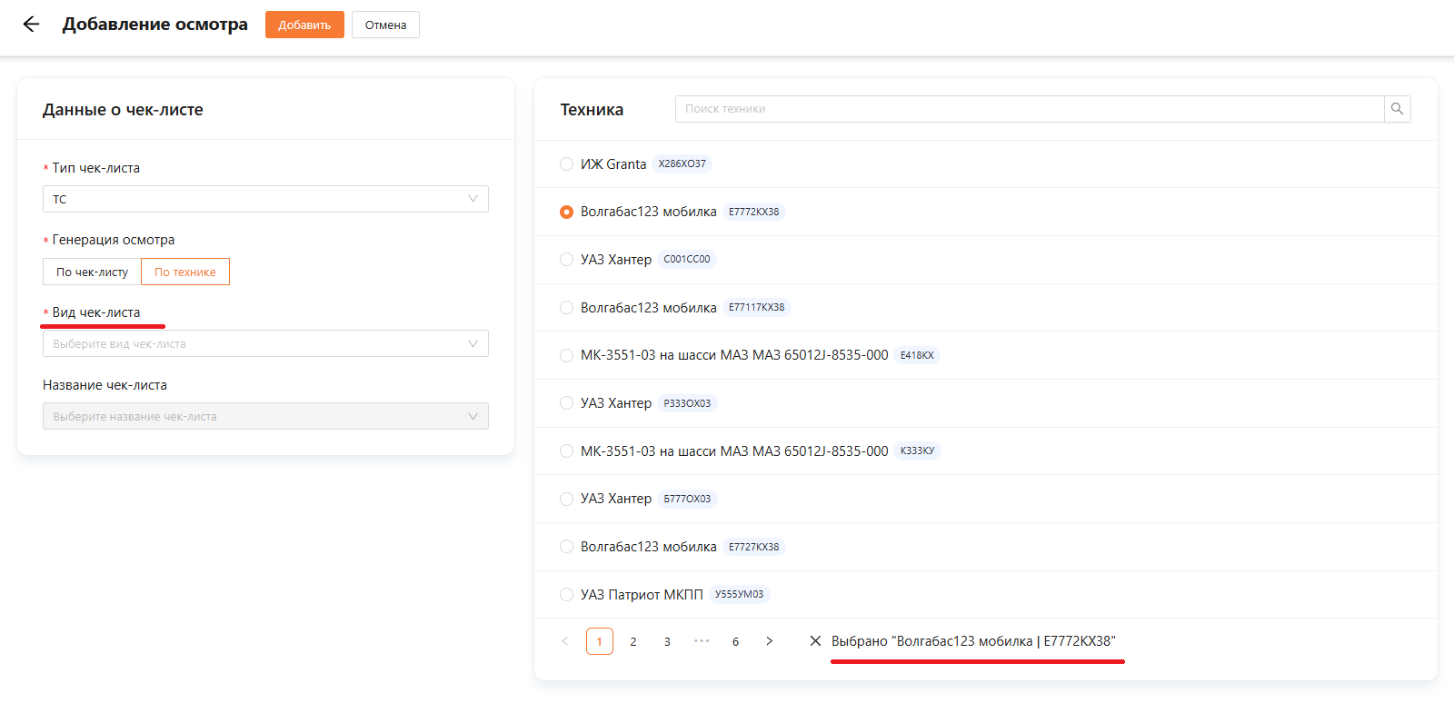
Task: Click pagination ellipsis to jump pages
Action: tap(702, 641)
